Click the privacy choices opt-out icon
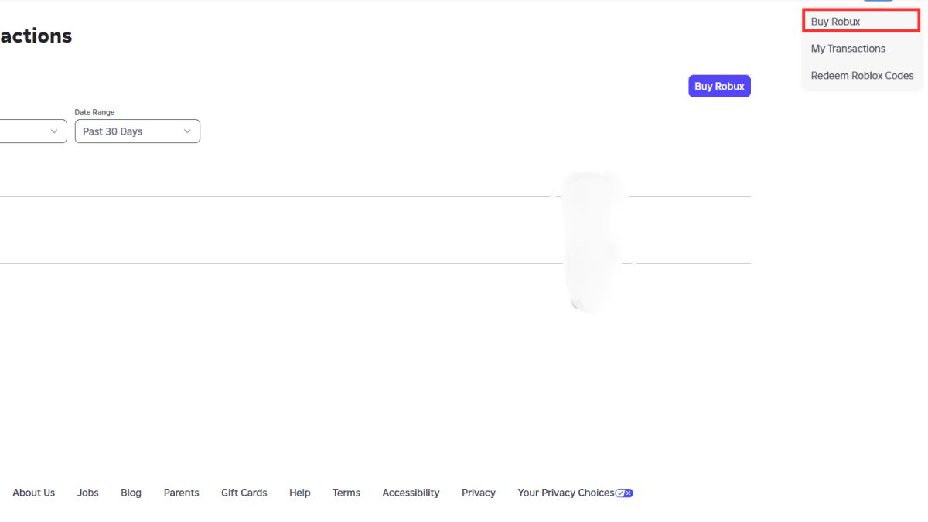This screenshot has height=522, width=928. (625, 493)
